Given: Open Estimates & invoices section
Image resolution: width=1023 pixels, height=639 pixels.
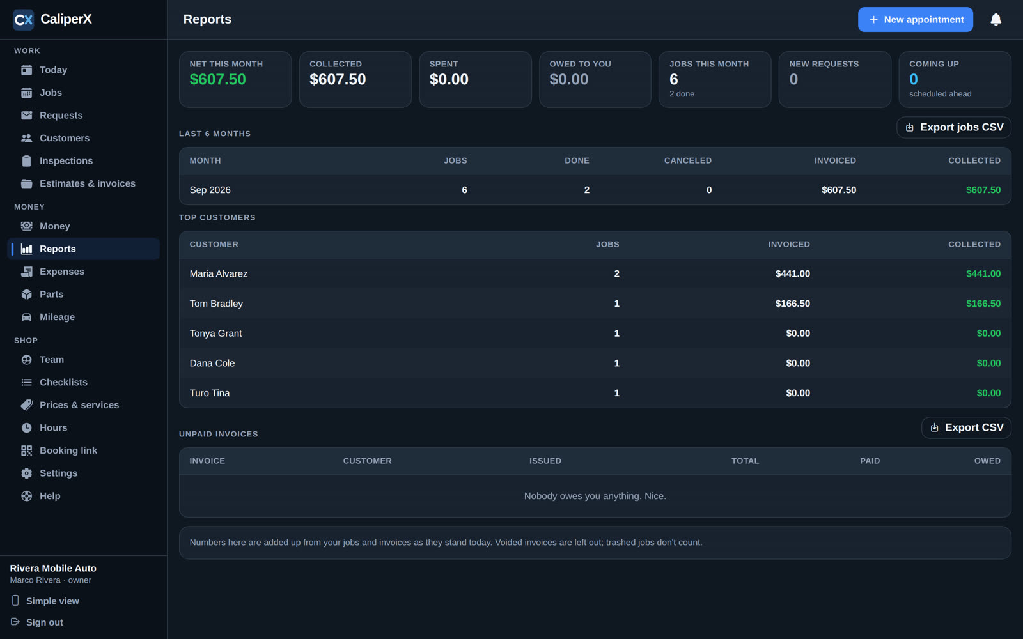Looking at the screenshot, I should point(83,183).
